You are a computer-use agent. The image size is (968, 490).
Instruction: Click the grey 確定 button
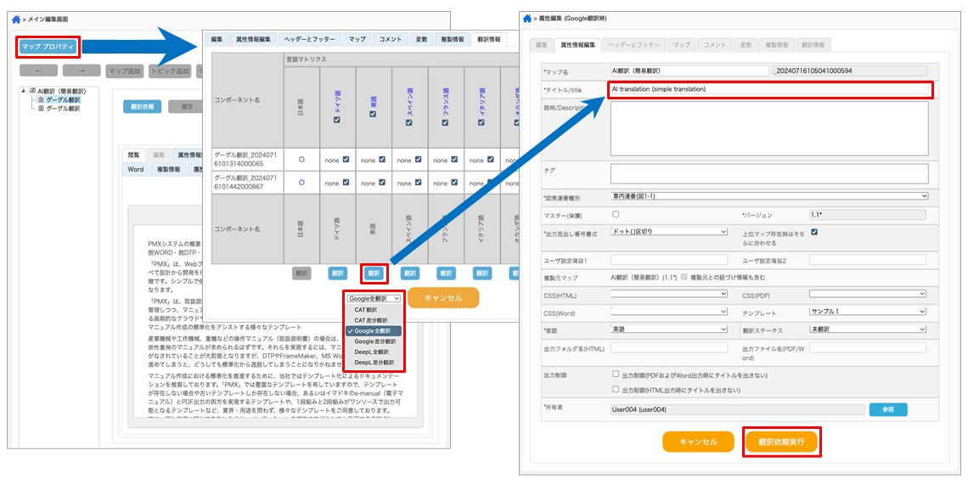point(187,106)
